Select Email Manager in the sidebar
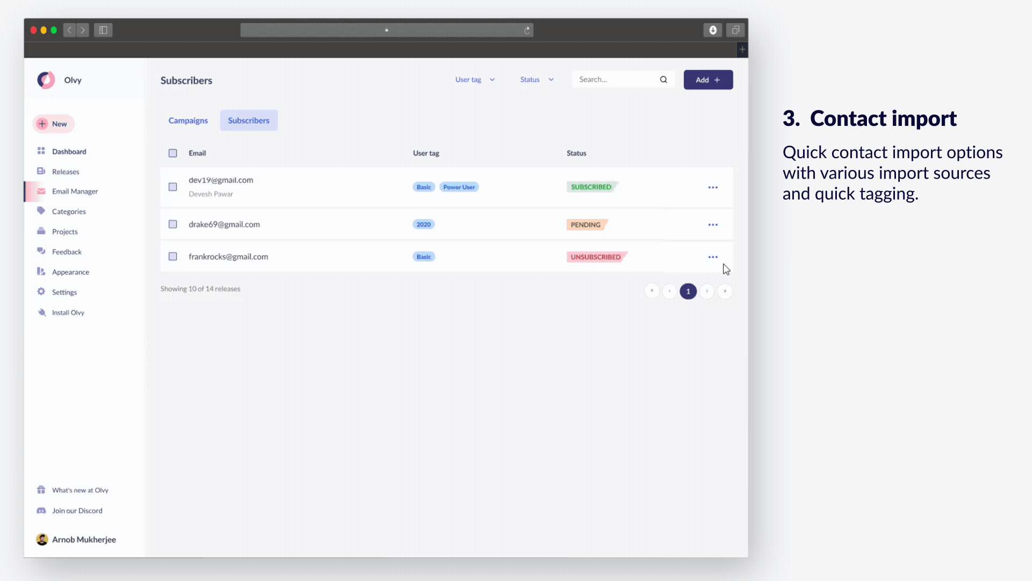Image resolution: width=1032 pixels, height=581 pixels. (75, 192)
